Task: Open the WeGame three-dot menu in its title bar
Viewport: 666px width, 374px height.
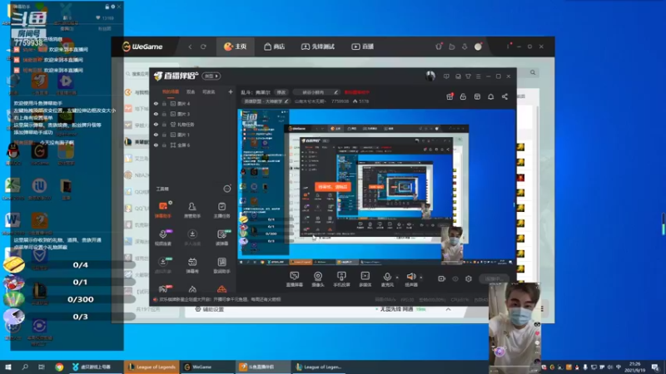Action: tap(508, 47)
